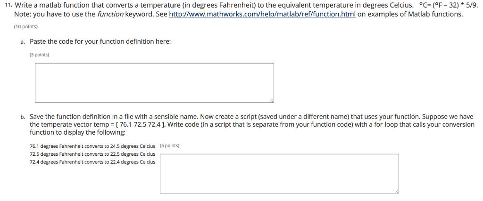Click the °C= (°F – 32) * 5/9 formula
The height and width of the screenshot is (201, 483).
(x=448, y=5)
